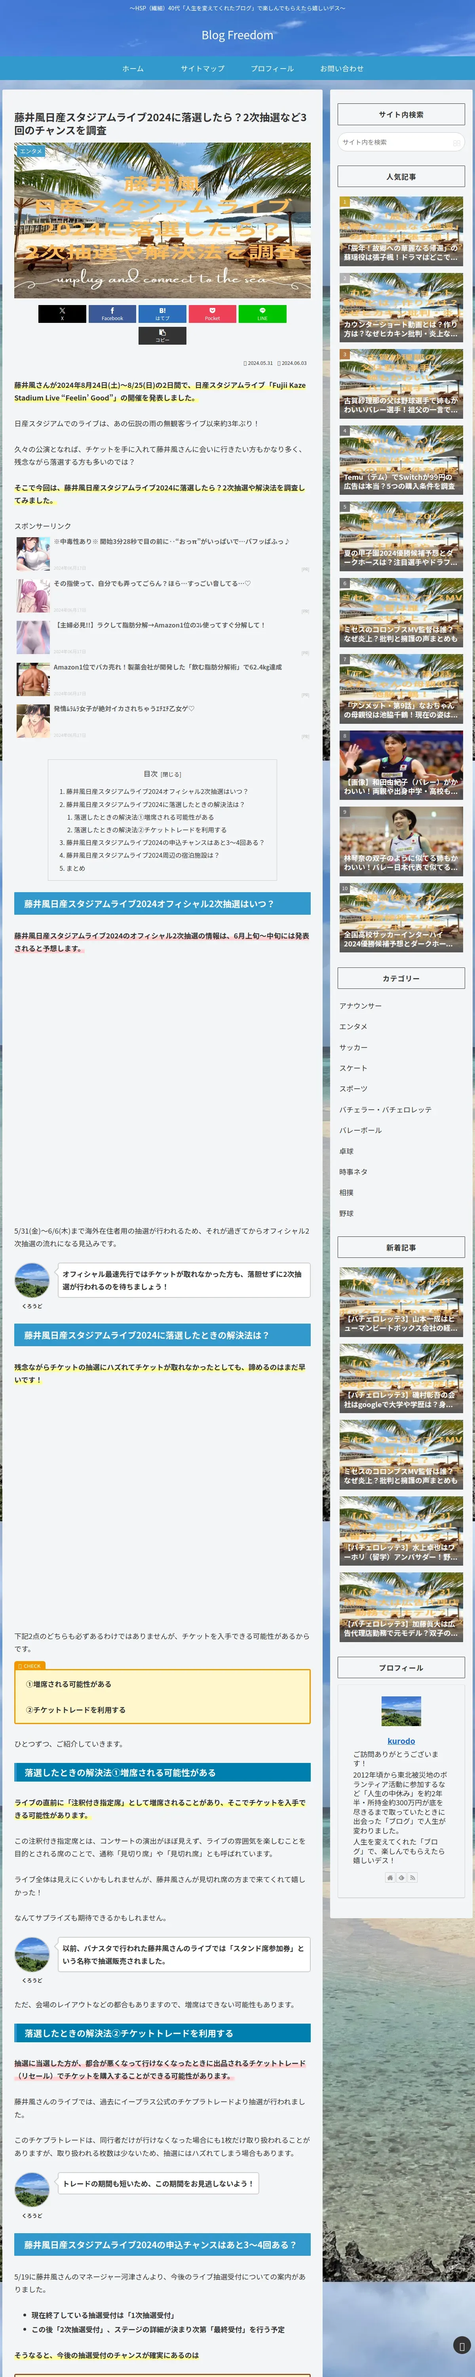
Task: Share the article on X
Action: [63, 314]
